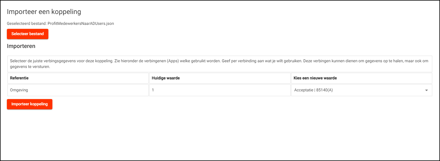Select the Omgeving reference cell
Image resolution: width=440 pixels, height=161 pixels.
(x=19, y=90)
